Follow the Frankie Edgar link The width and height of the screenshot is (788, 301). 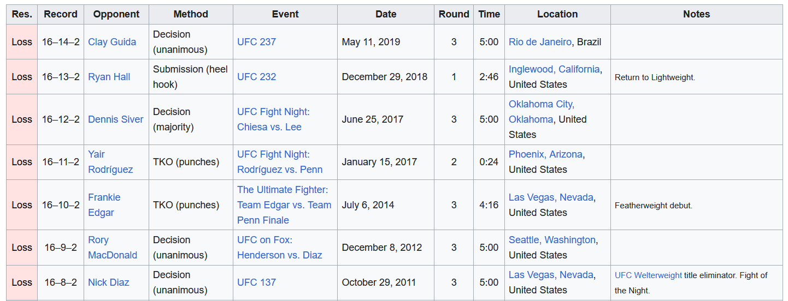tap(104, 205)
